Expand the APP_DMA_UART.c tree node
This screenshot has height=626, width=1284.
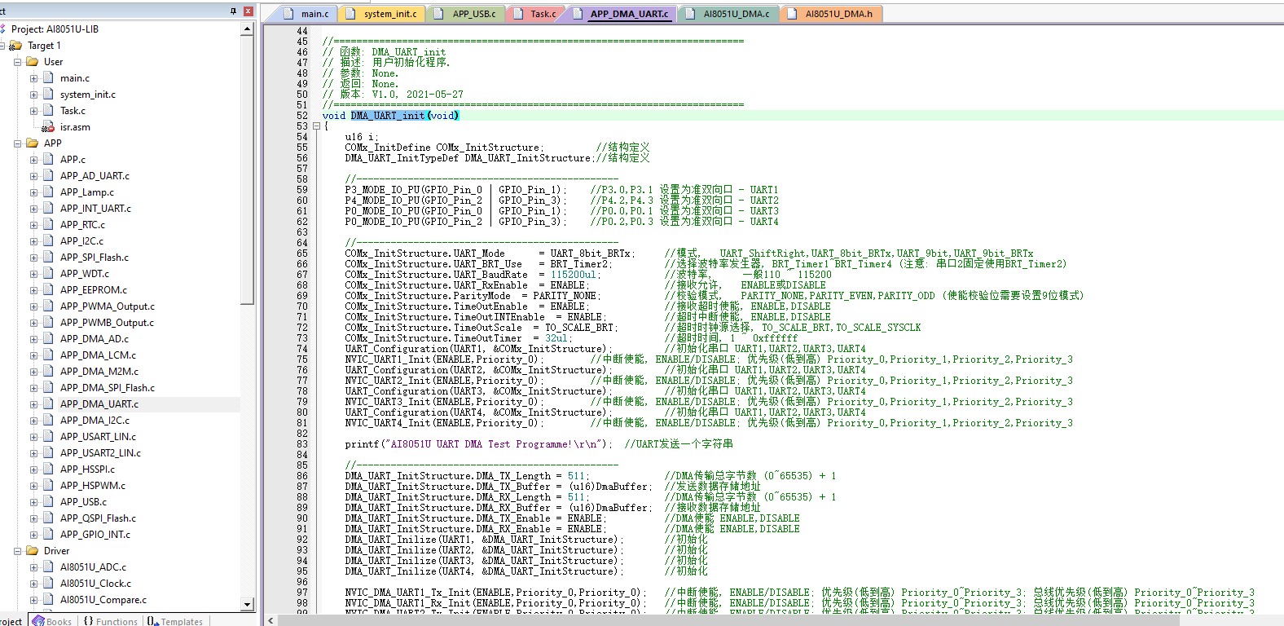click(x=33, y=404)
